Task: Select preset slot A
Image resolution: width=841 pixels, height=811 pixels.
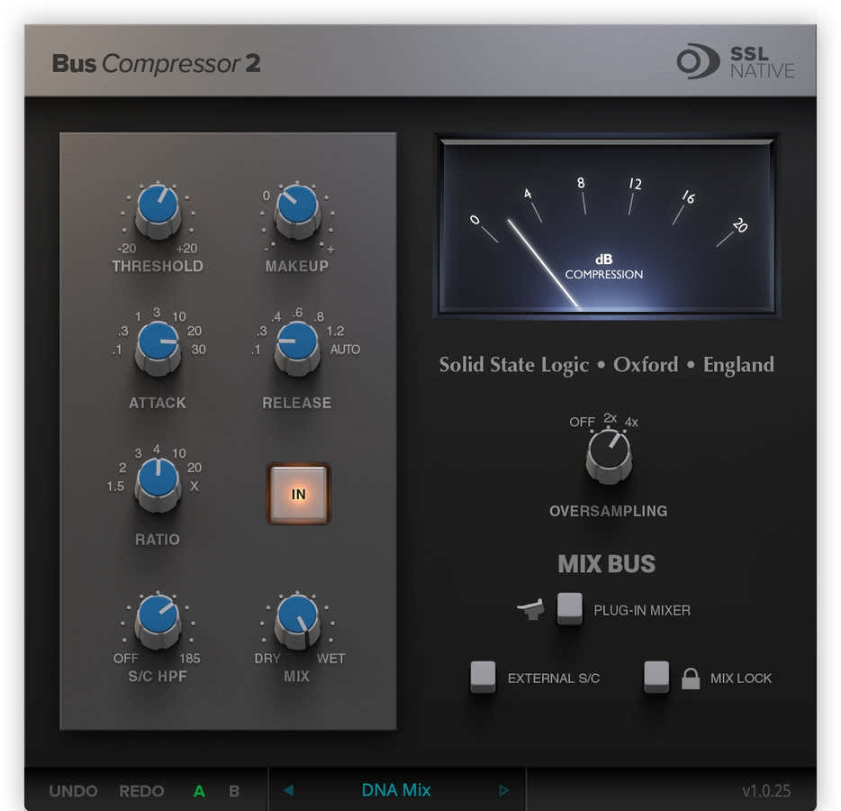Action: pos(199,790)
